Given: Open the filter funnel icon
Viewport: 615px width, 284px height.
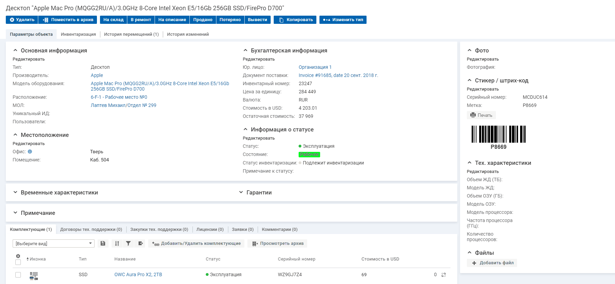Looking at the screenshot, I should click(x=128, y=243).
